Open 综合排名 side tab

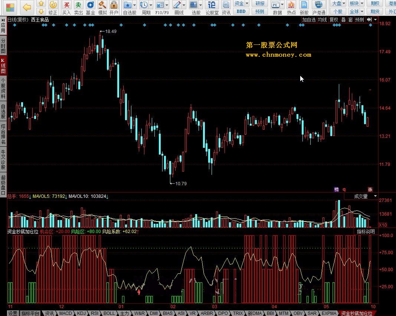tap(3, 134)
